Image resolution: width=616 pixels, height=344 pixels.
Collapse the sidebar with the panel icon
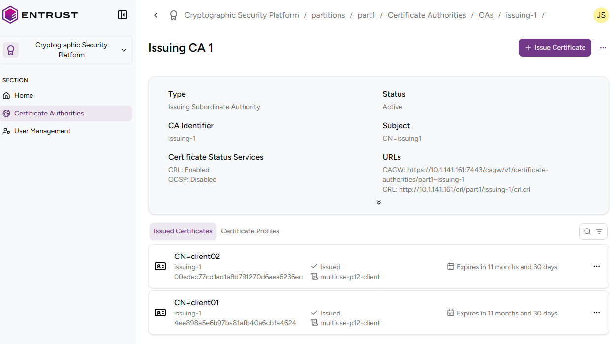click(123, 15)
